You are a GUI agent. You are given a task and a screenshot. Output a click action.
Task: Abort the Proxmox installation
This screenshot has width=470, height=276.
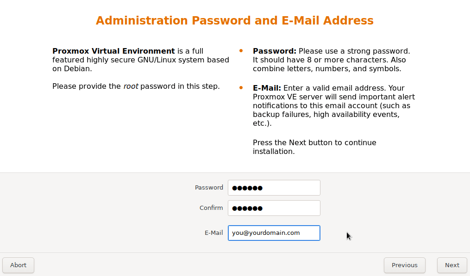click(x=18, y=265)
